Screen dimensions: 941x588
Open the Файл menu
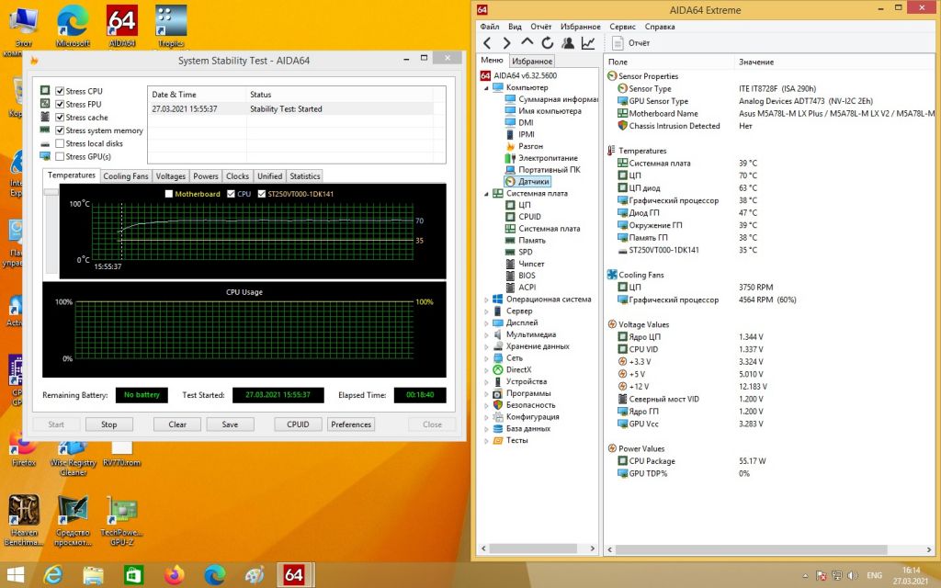[x=490, y=27]
